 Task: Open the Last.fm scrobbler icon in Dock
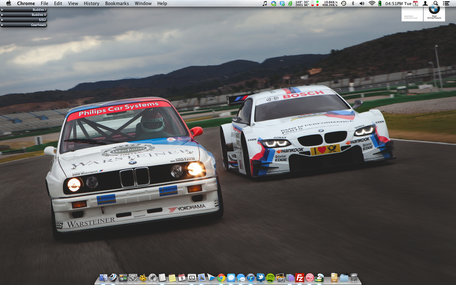click(x=310, y=278)
